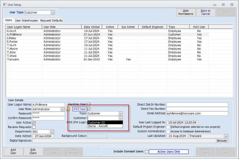This screenshot has height=159, width=239.
Task: Select Customer 02 from the list
Action: [x=105, y=123]
